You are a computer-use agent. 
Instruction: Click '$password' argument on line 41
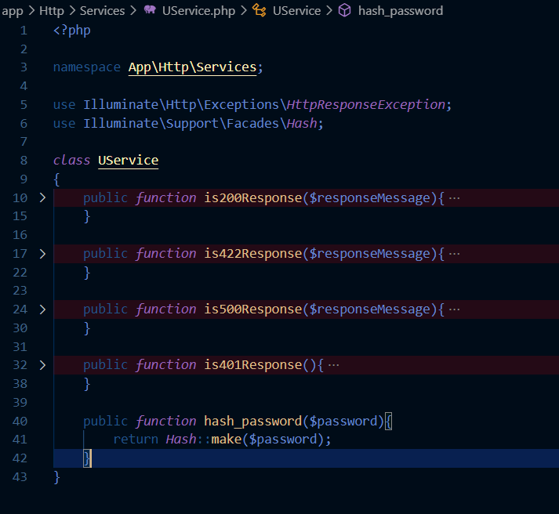pyautogui.click(x=283, y=440)
